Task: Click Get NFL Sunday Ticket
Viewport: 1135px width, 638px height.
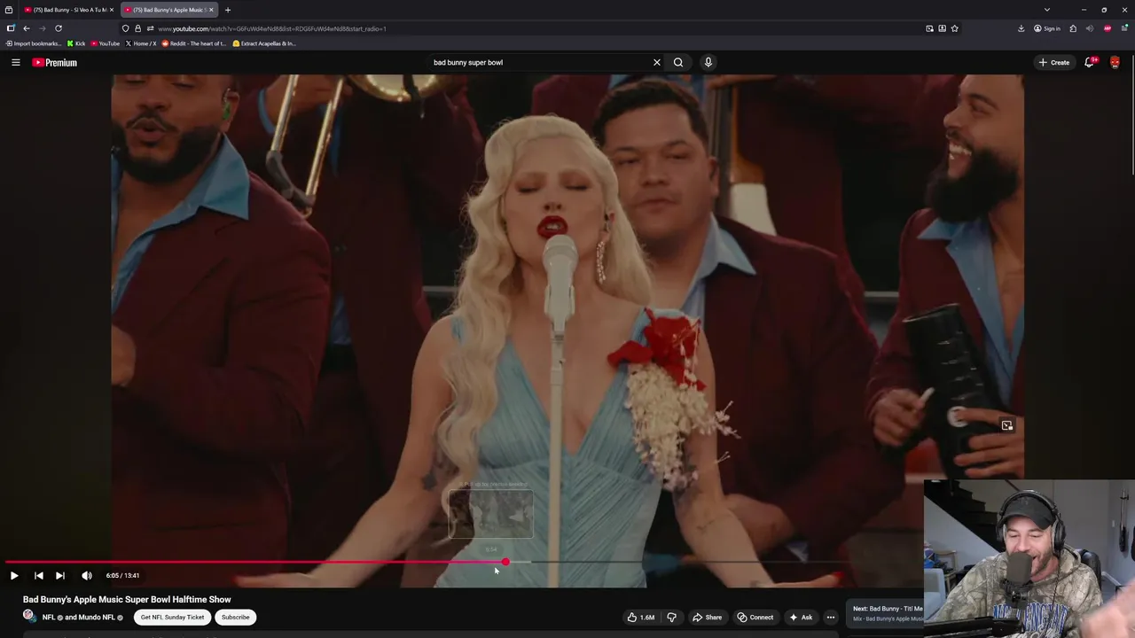Action: [172, 617]
